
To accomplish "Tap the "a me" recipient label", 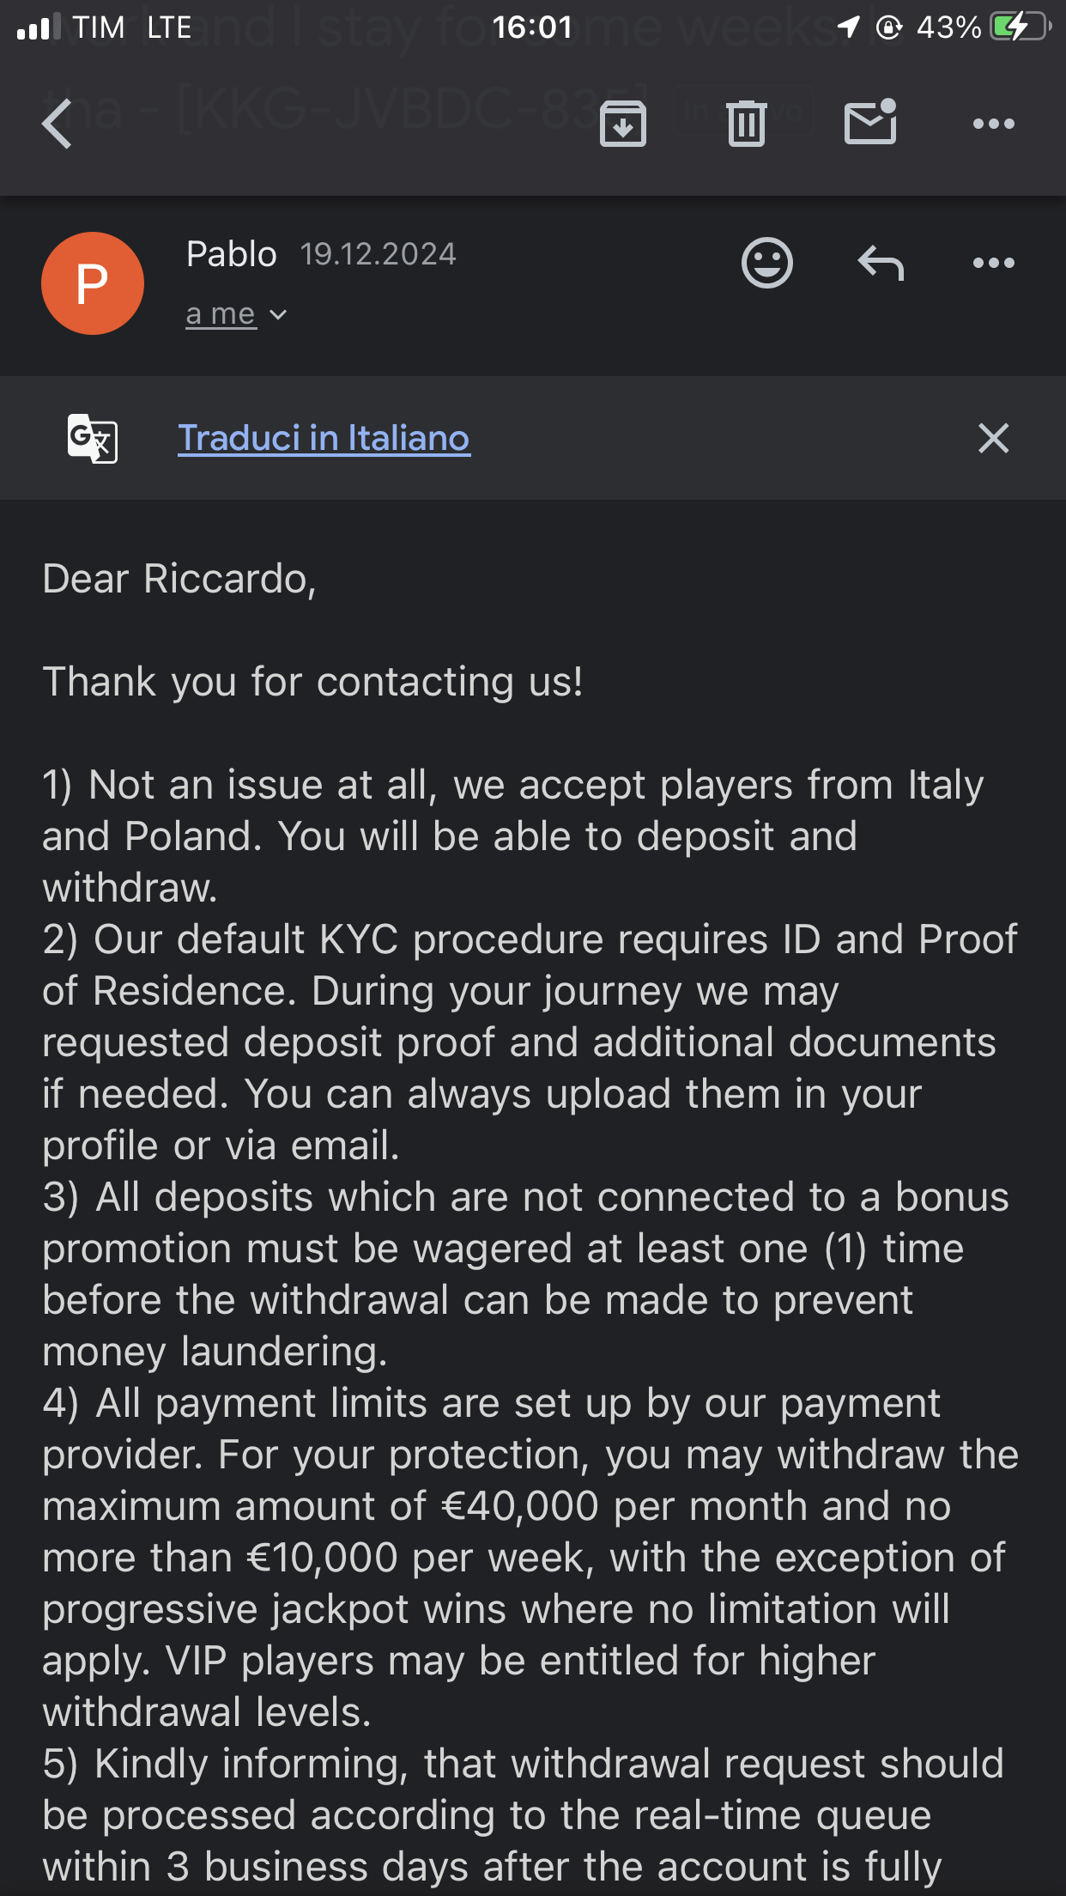I will point(221,314).
